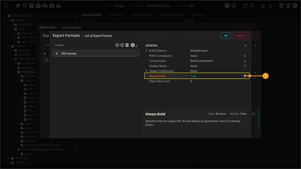The height and width of the screenshot is (169, 301).
Task: Open the Compression options list icon
Action: [x=245, y=61]
